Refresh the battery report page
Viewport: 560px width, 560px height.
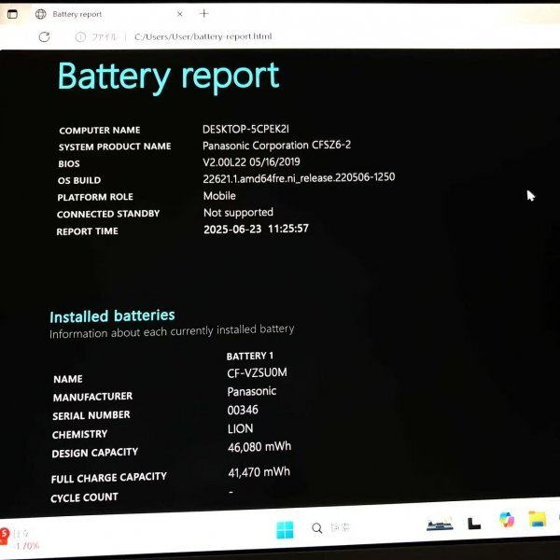click(44, 36)
